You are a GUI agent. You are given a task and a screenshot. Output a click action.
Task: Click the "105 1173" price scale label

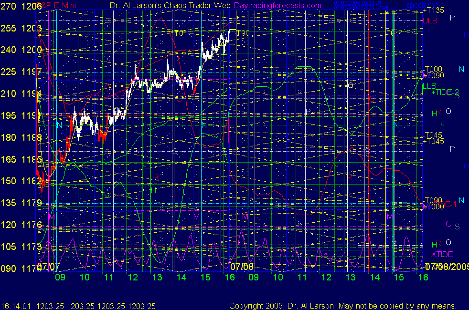click(21, 247)
